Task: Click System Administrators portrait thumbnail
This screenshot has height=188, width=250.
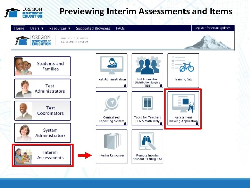Action: pos(24,133)
